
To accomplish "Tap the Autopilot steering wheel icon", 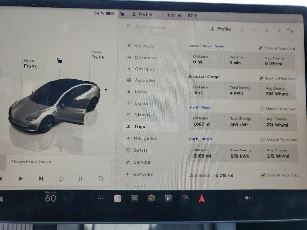I will (129, 80).
